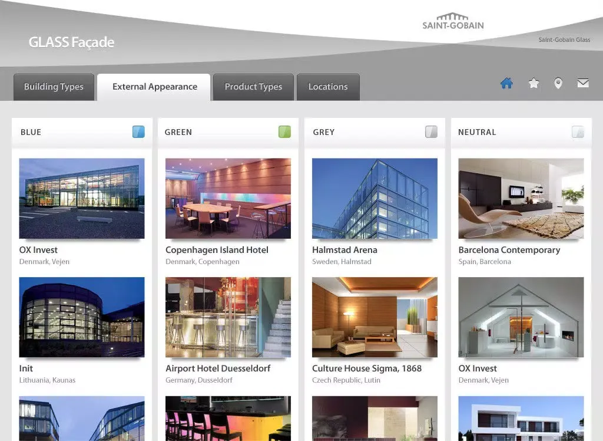Click the BLUE column heading

(31, 132)
